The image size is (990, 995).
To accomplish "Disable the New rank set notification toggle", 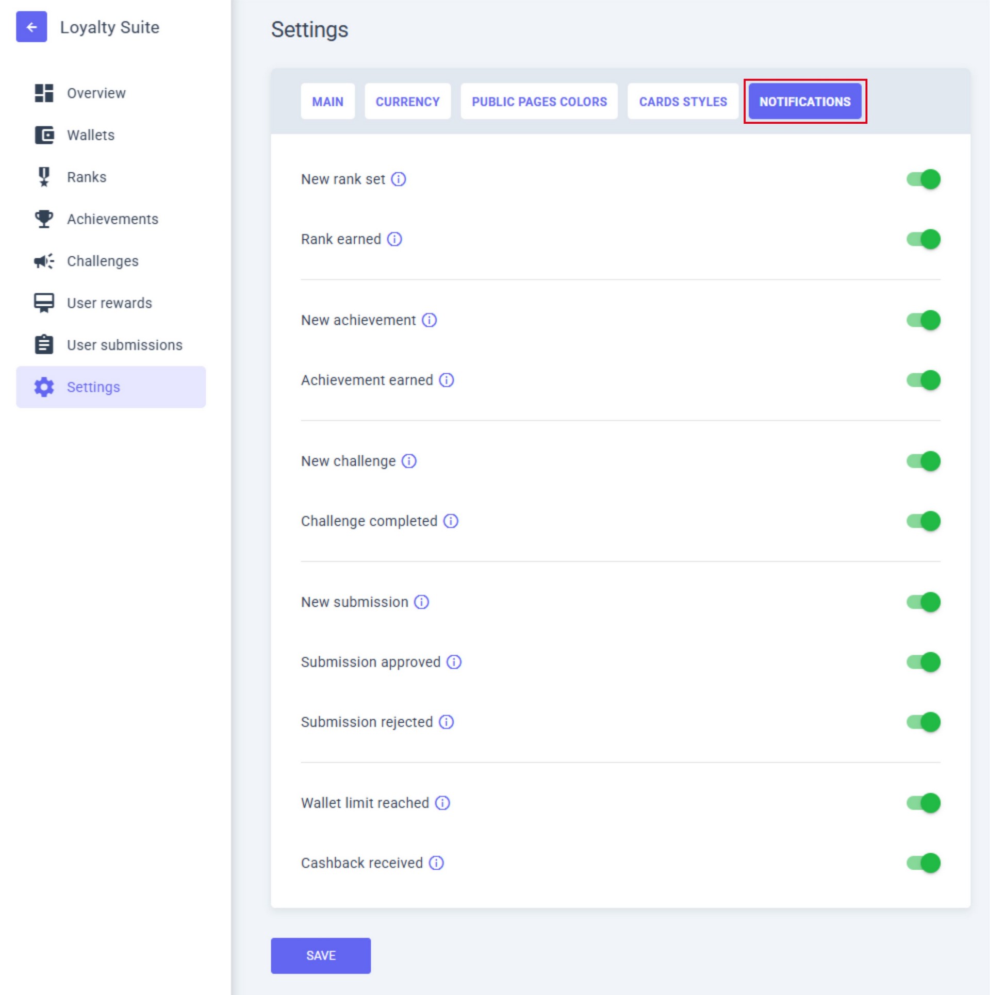I will click(x=923, y=179).
